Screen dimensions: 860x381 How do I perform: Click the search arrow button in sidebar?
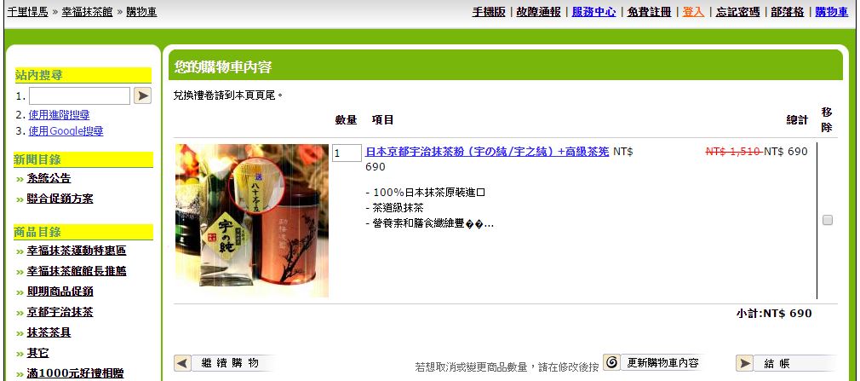point(142,95)
